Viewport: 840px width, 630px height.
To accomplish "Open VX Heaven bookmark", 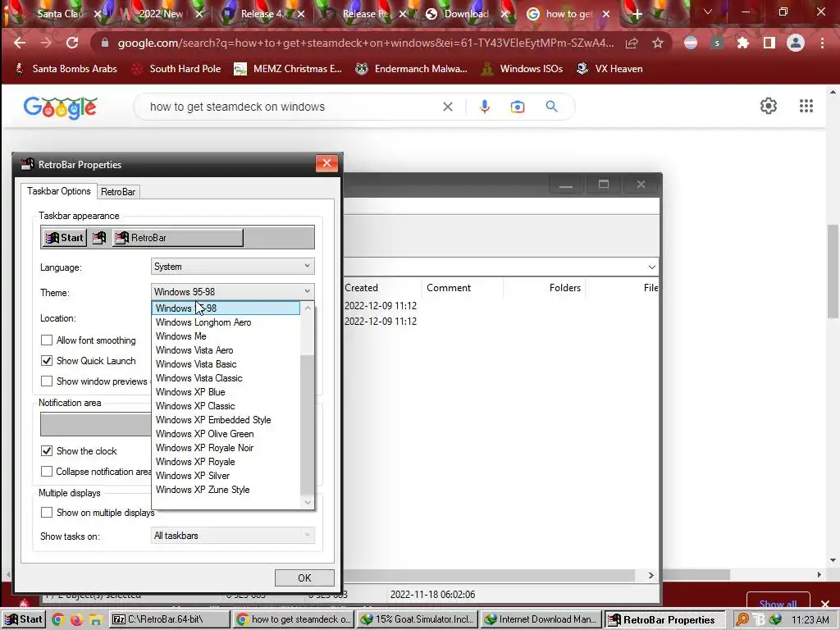I will 609,69.
